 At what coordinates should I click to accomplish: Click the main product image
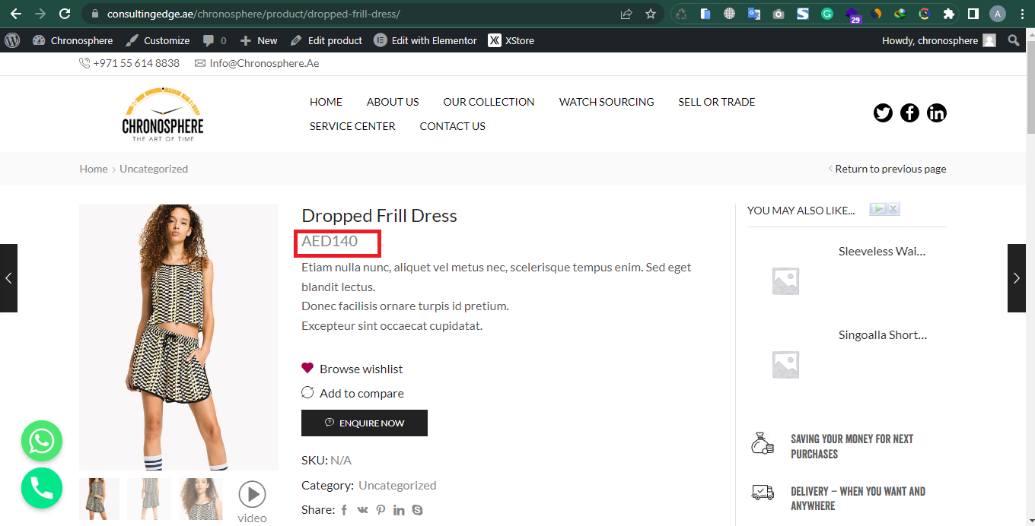tap(179, 337)
